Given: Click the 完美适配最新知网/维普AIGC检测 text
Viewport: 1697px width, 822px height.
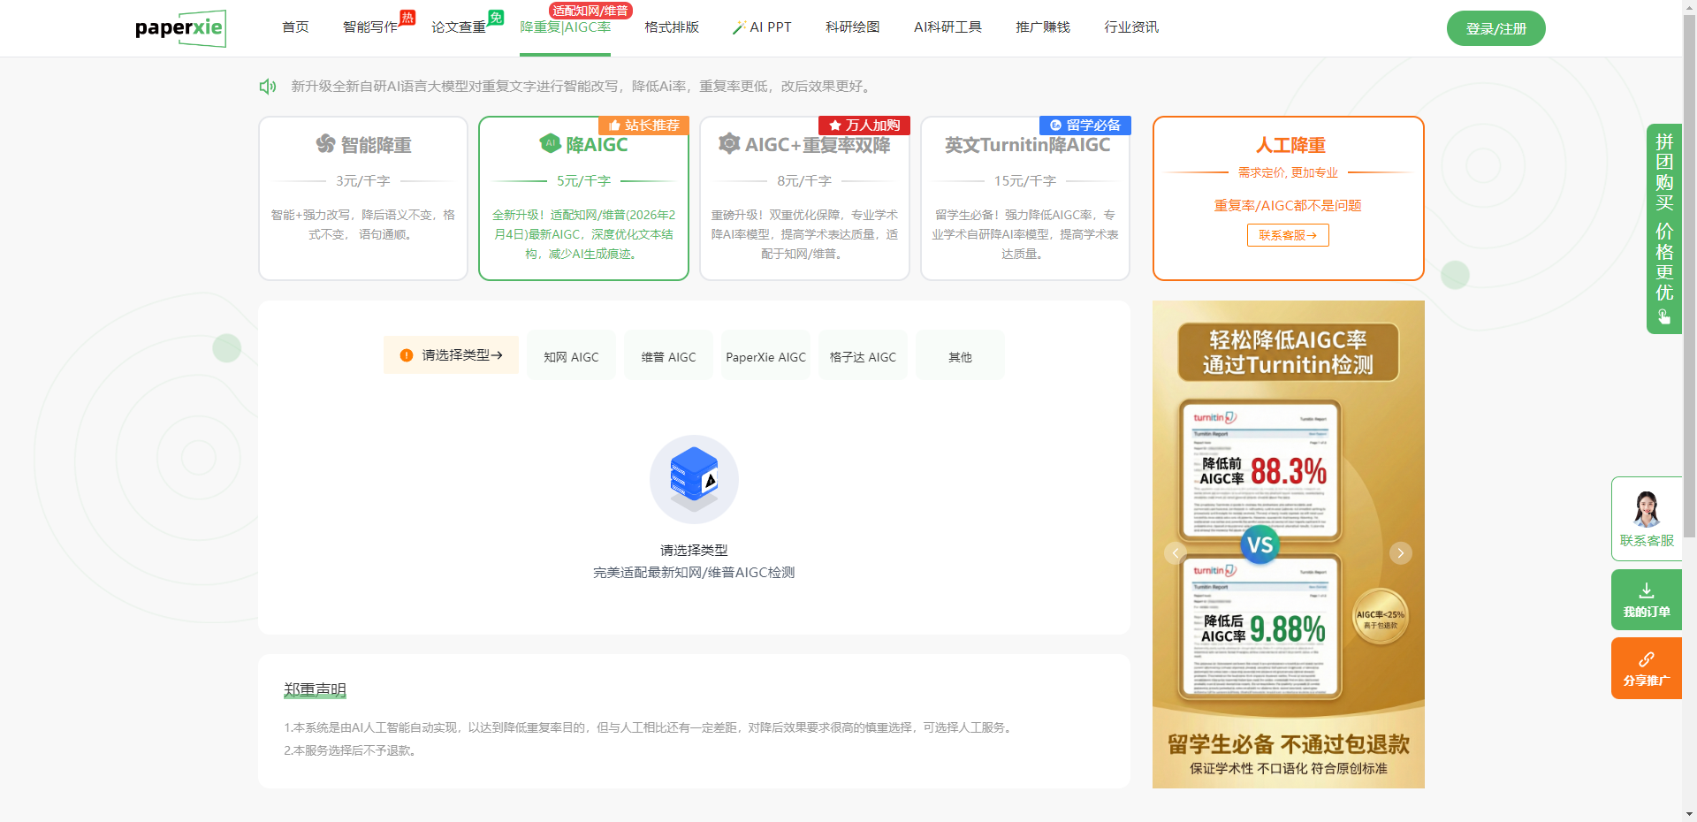Looking at the screenshot, I should coord(694,573).
